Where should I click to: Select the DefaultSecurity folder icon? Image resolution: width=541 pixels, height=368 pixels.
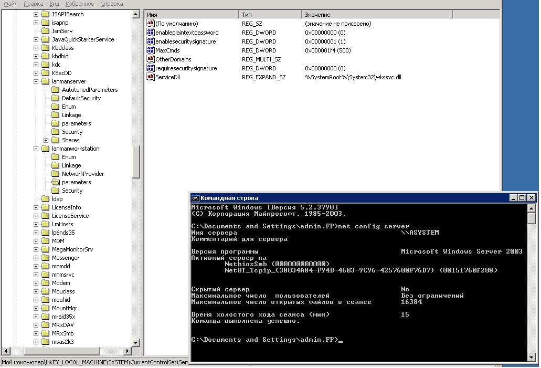coord(56,98)
